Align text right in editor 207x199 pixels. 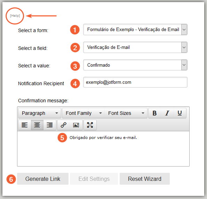50,125
